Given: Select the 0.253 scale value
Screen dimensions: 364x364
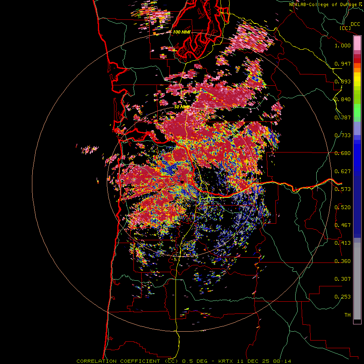Looking at the screenshot, I should pos(343,297).
